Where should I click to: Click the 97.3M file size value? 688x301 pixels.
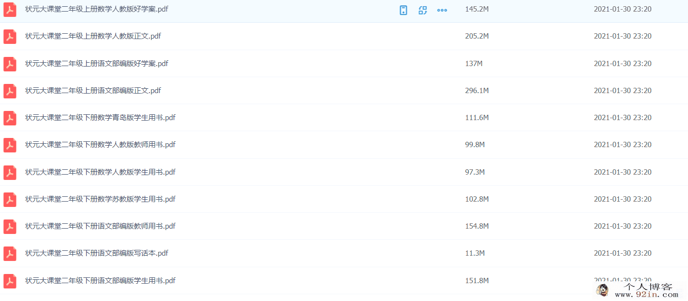click(x=475, y=172)
